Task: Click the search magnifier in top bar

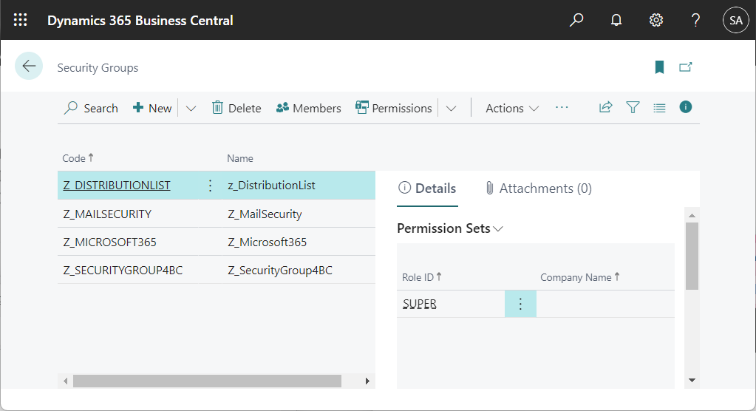Action: click(x=576, y=20)
